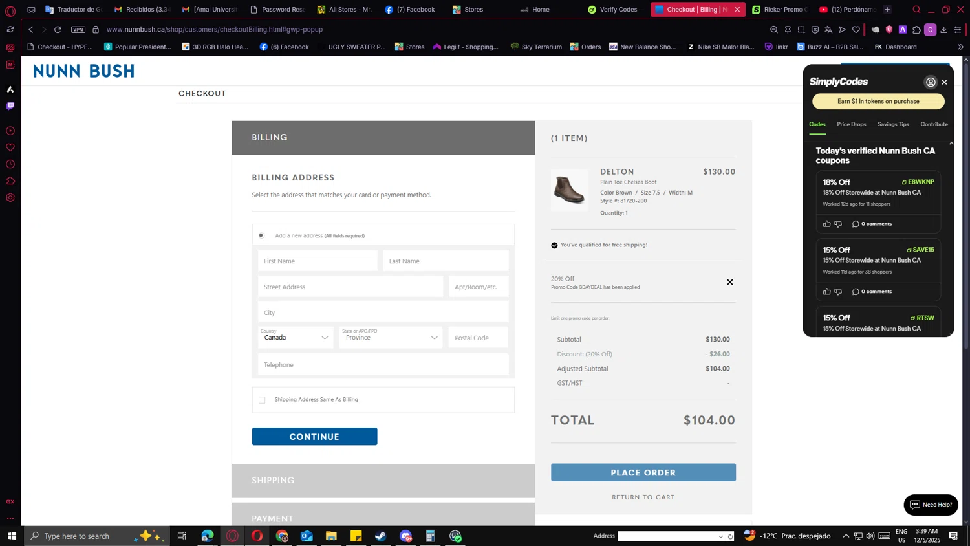Add page to bookmarks heart in address bar
This screenshot has height=546, width=970.
(x=856, y=29)
